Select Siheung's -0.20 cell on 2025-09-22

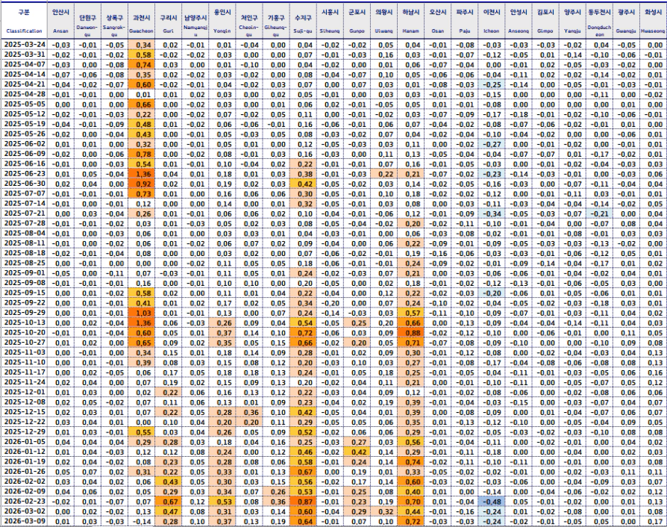click(330, 303)
